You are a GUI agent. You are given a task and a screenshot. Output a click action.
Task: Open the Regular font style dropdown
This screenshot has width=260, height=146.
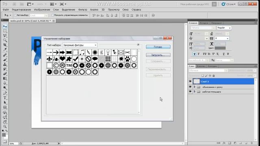(224, 28)
